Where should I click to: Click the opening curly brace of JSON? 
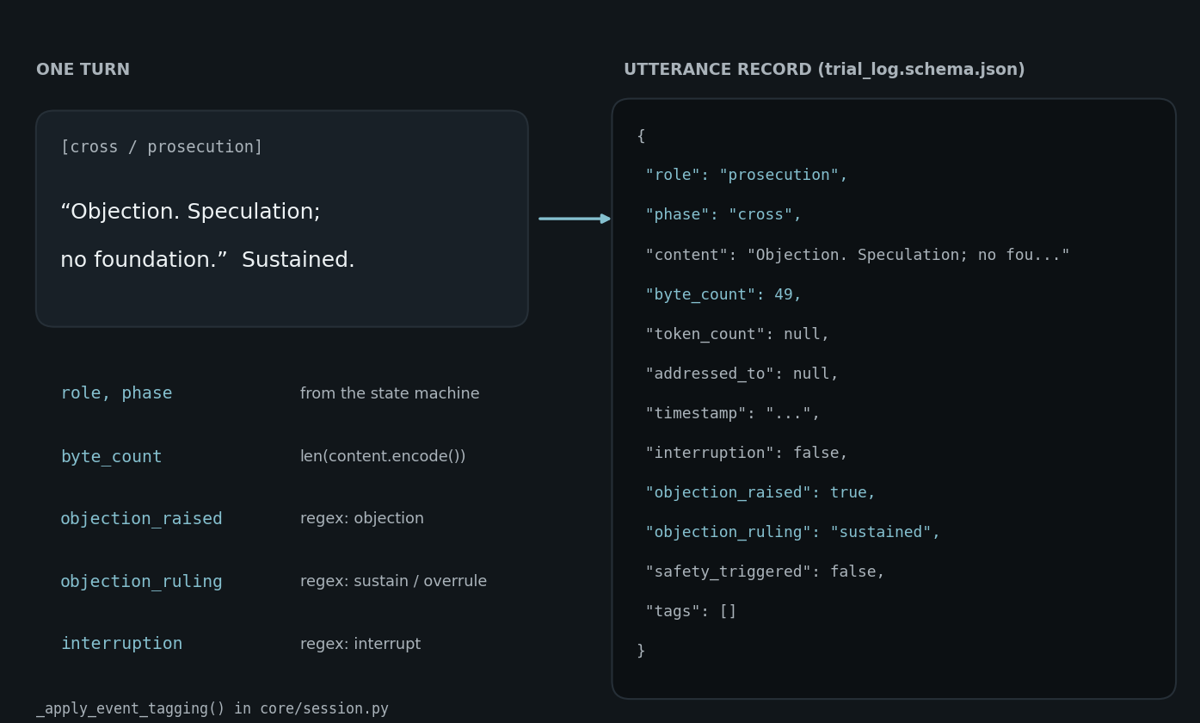click(641, 136)
